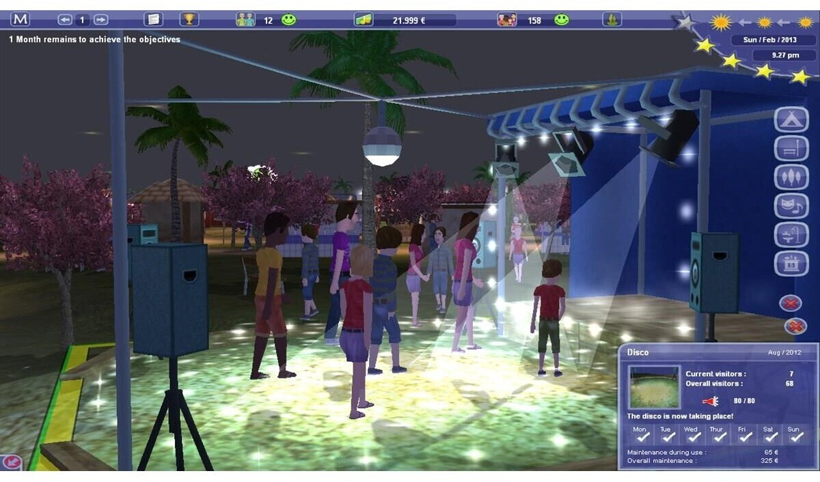Click the staff count icon
820x482 pixels.
point(245,20)
